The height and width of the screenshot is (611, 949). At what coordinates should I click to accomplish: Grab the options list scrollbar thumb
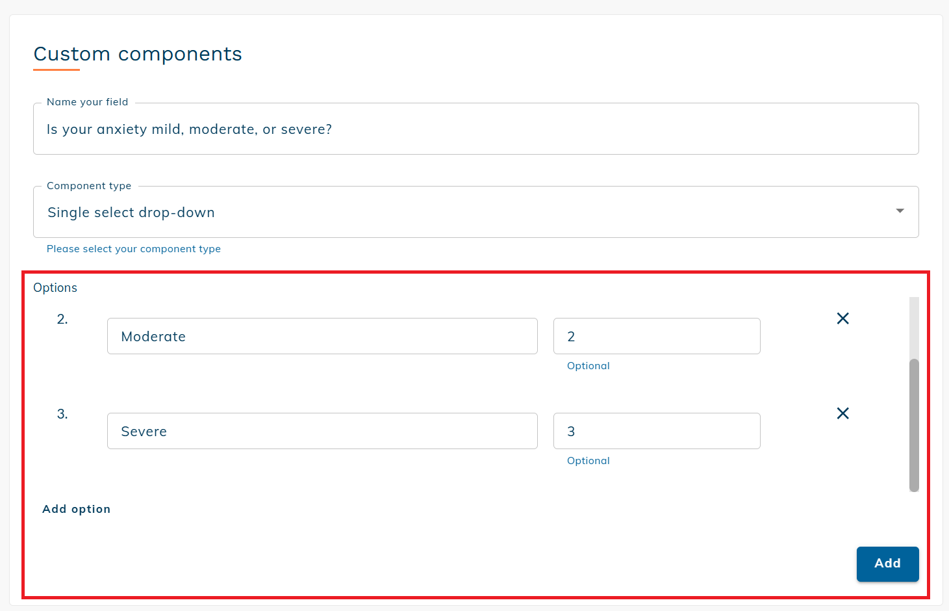pyautogui.click(x=914, y=425)
